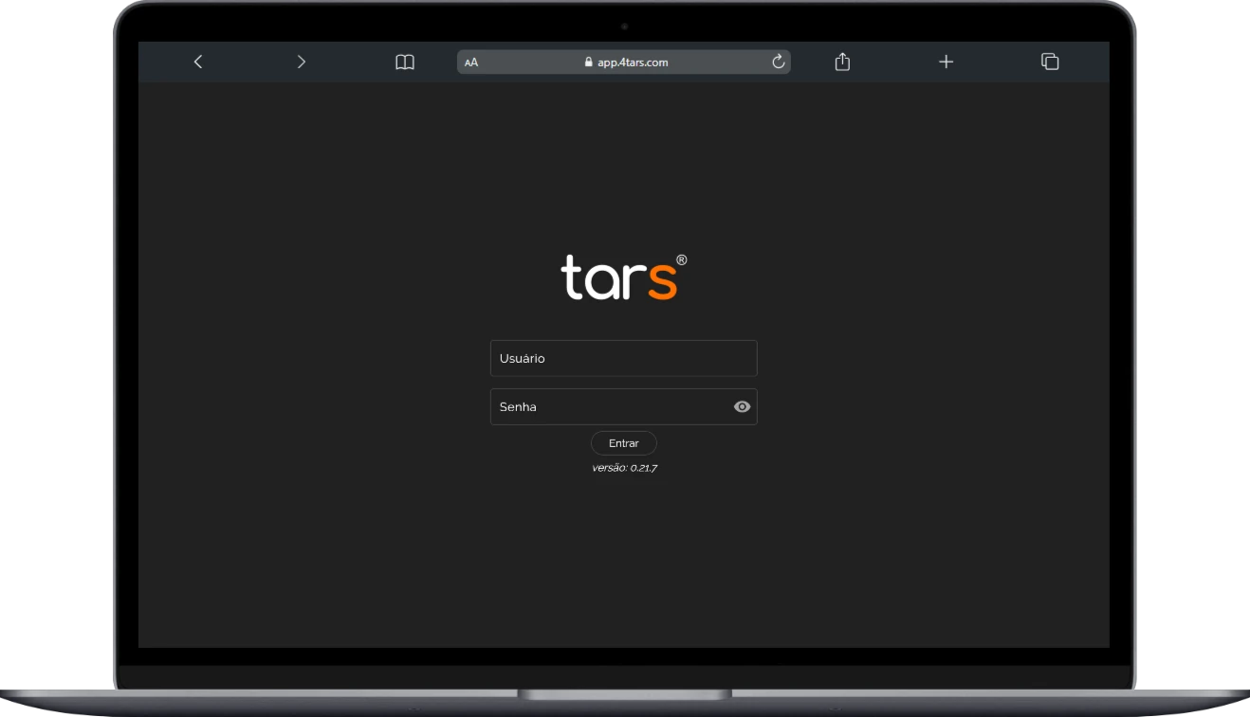Open the share sheet icon

coord(842,62)
